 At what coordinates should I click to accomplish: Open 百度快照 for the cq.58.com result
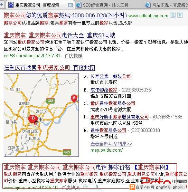pyautogui.click(x=73, y=56)
